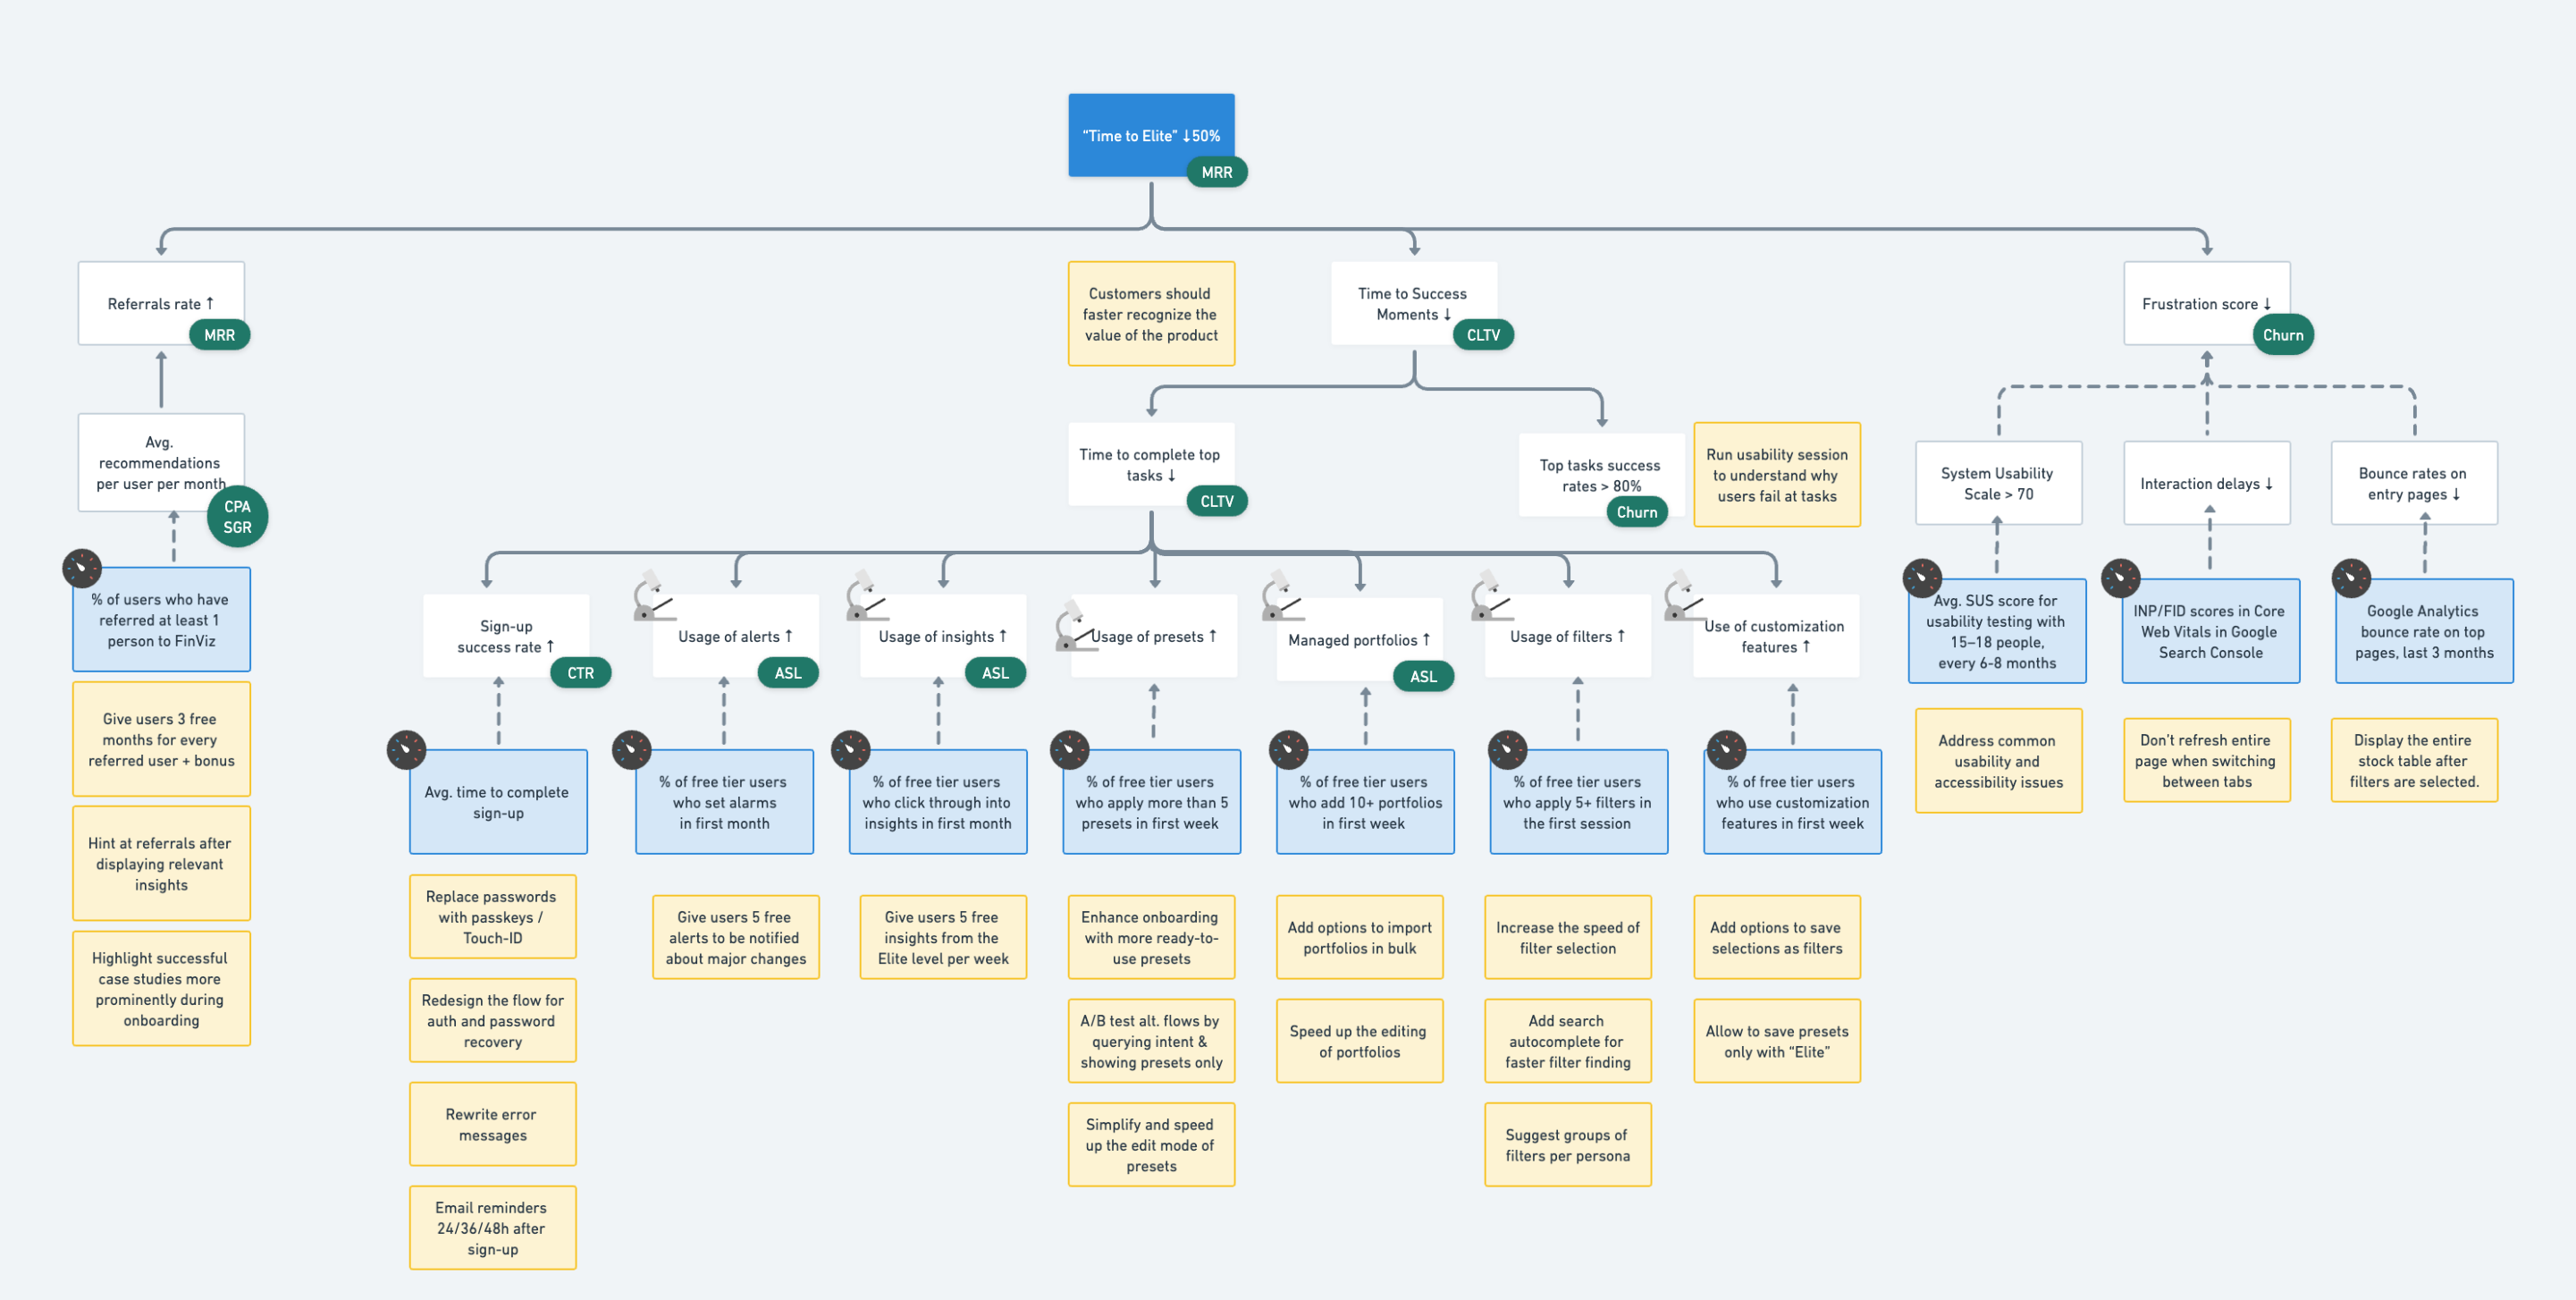Image resolution: width=2576 pixels, height=1300 pixels.
Task: Select the "Rewrite error messages" card
Action: click(492, 1124)
